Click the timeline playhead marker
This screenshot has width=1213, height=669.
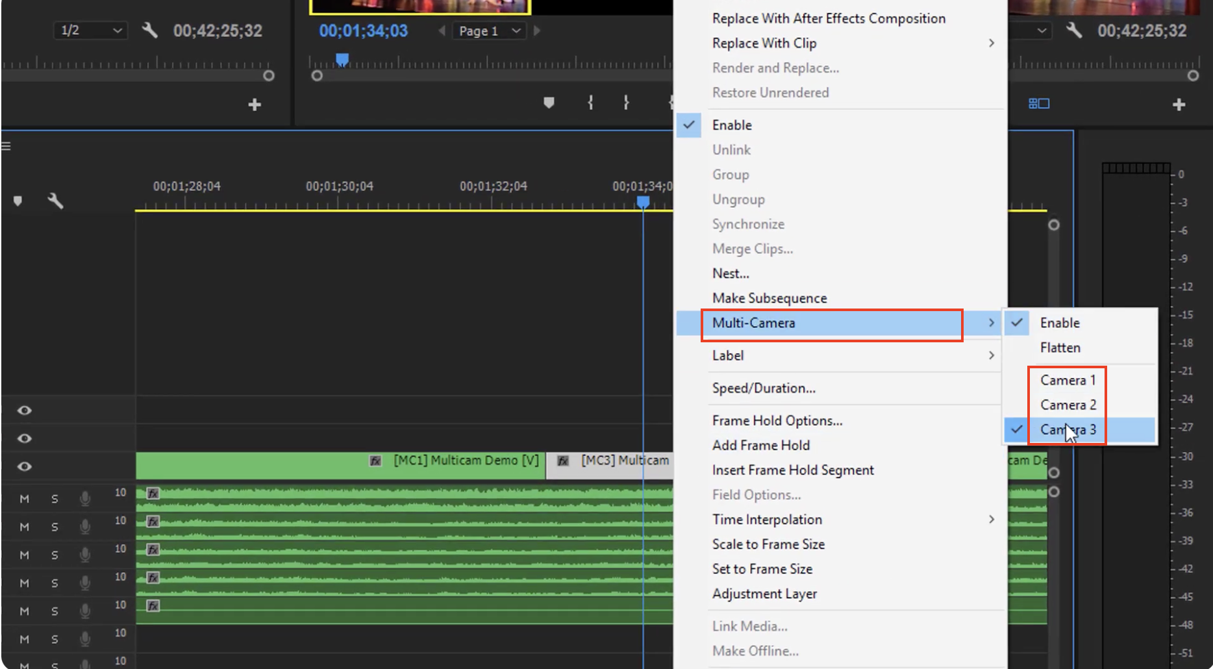[643, 202]
